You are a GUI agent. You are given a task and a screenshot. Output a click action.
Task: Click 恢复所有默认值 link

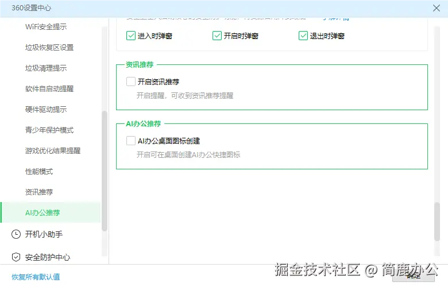click(x=36, y=277)
